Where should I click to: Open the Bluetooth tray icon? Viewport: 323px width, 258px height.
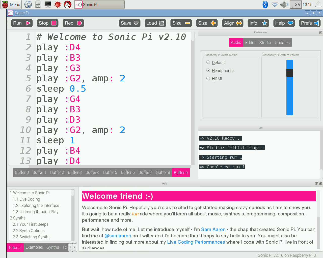[265, 5]
